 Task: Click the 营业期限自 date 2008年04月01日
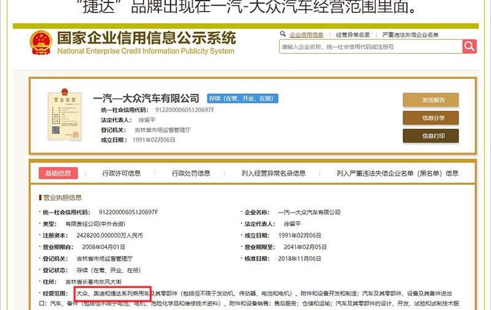coord(103,247)
